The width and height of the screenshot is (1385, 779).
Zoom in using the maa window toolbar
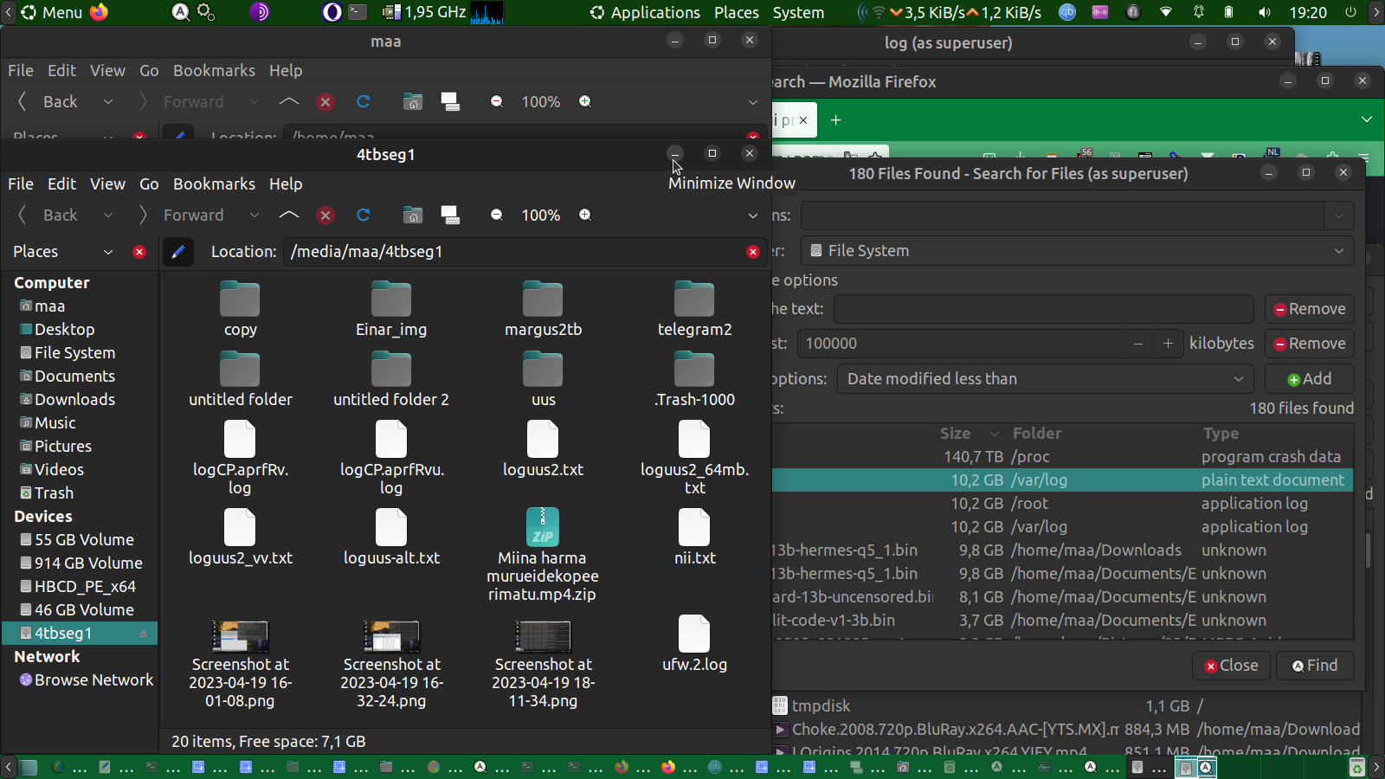[x=585, y=102]
